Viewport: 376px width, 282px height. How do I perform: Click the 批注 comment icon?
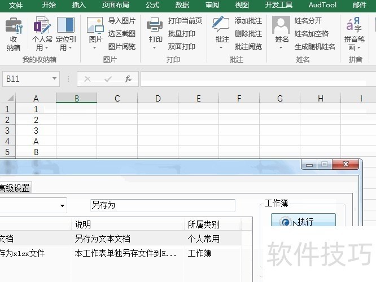coord(221,24)
